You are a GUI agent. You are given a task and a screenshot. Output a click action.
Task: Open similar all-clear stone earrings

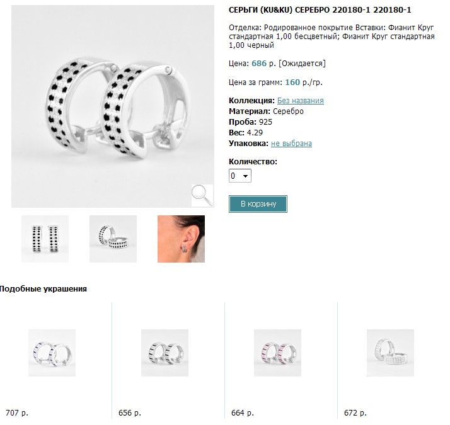click(x=390, y=353)
